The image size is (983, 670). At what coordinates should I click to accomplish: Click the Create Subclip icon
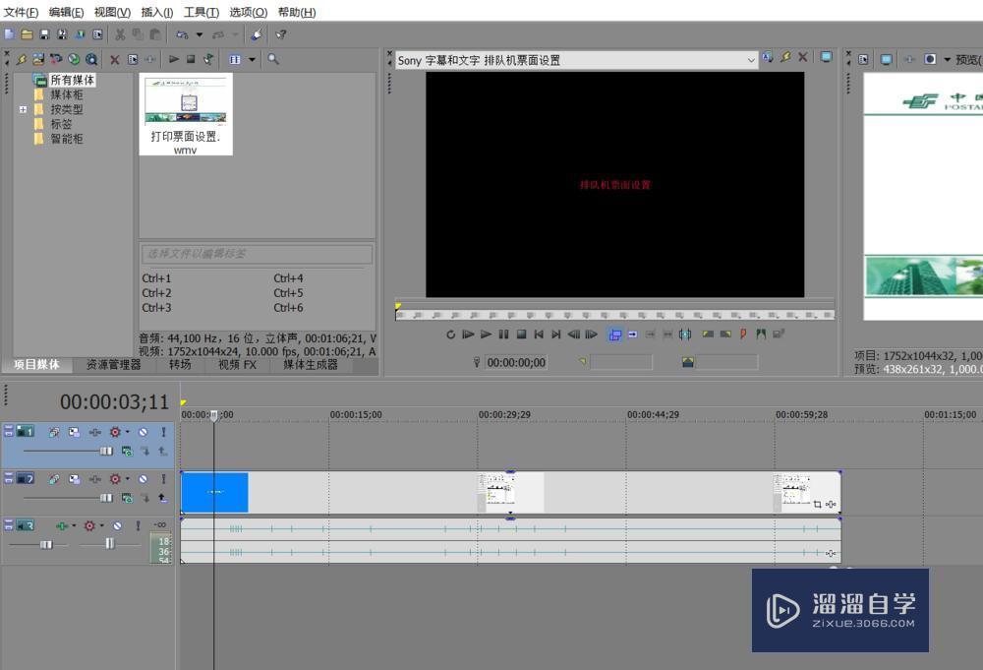tap(778, 335)
